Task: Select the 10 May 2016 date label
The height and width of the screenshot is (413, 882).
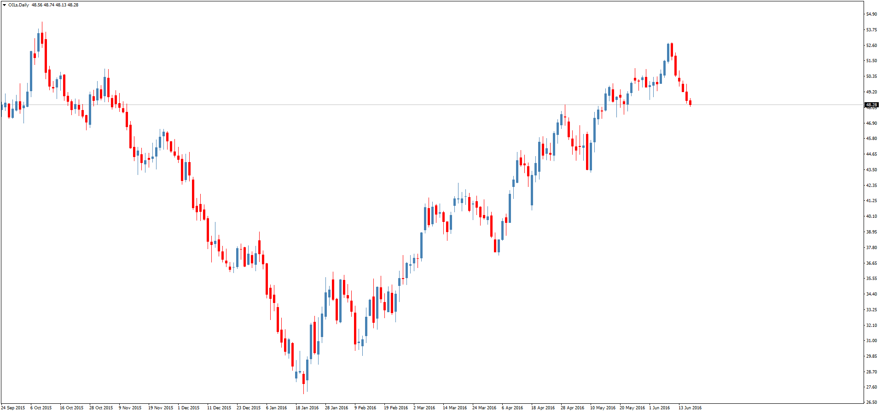Action: point(603,408)
